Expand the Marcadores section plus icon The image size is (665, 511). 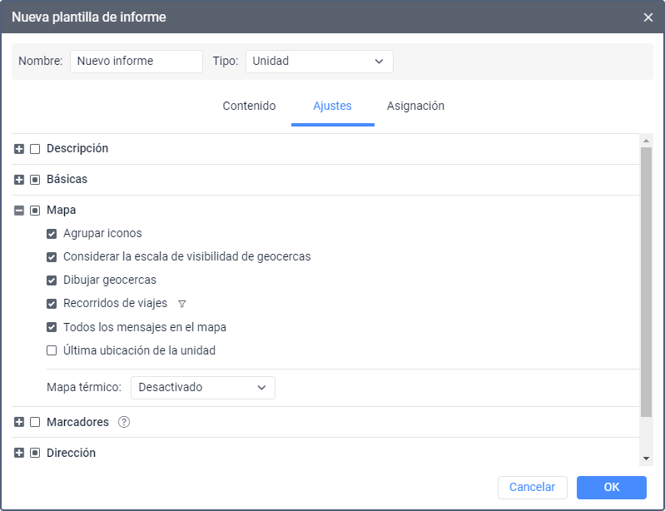(19, 422)
